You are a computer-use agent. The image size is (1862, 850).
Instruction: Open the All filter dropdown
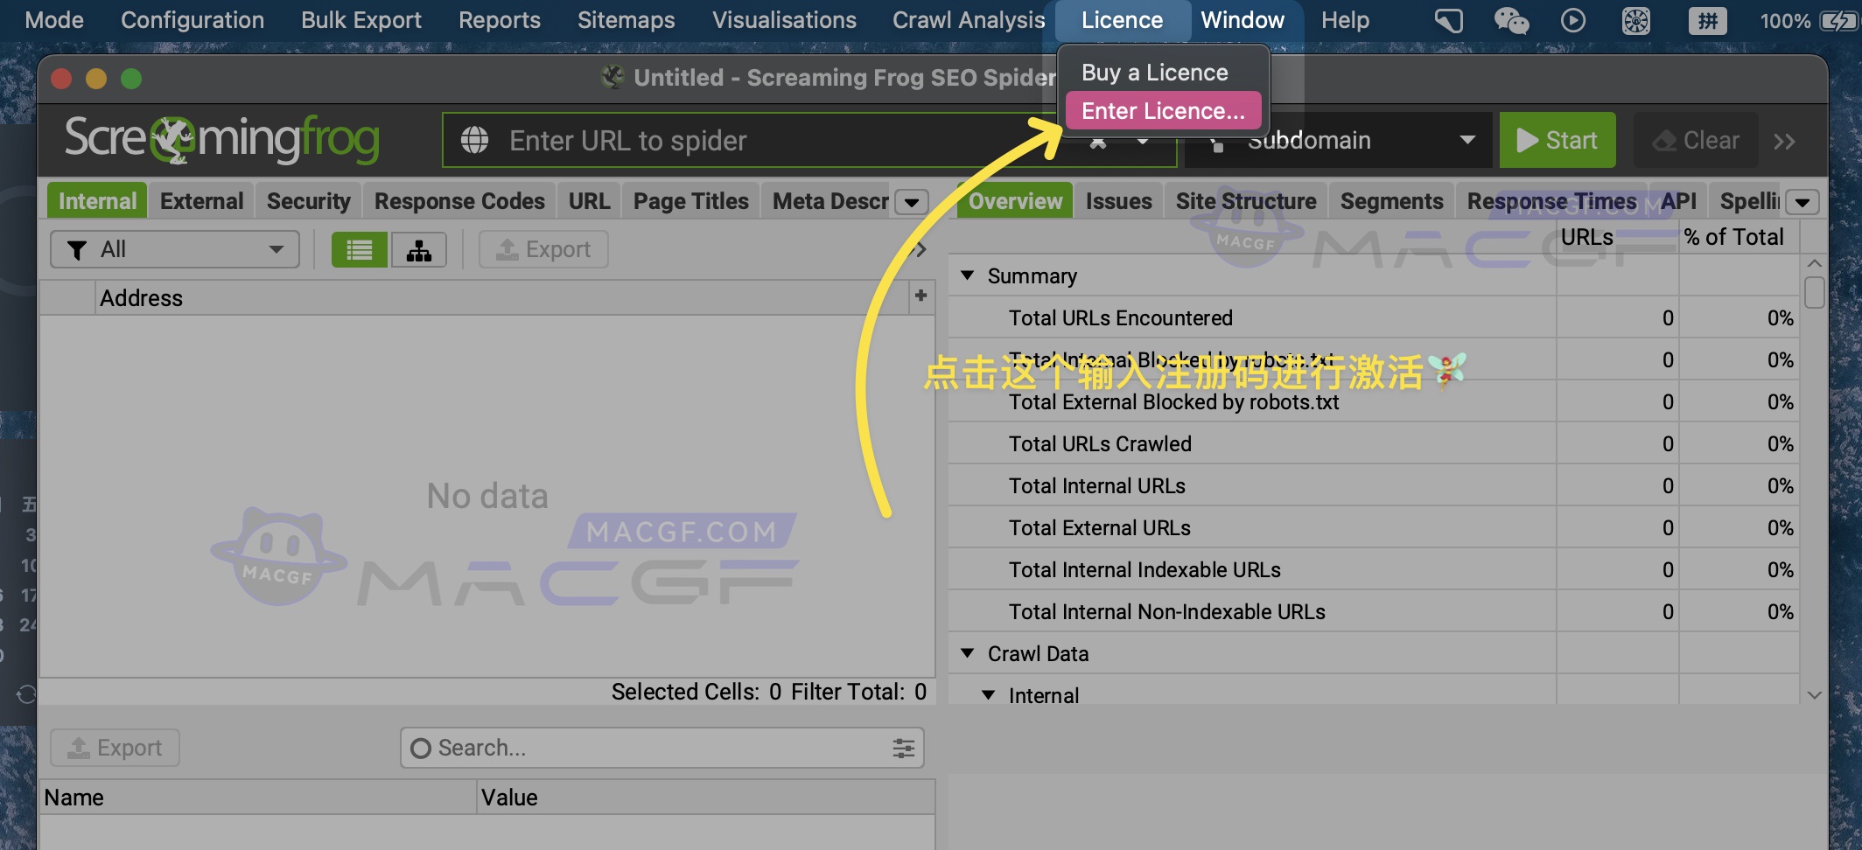click(x=175, y=250)
